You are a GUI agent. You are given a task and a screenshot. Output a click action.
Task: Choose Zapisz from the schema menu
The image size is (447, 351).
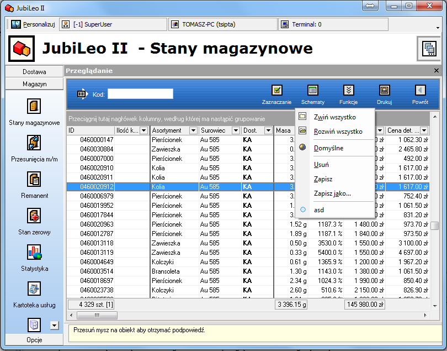tap(334, 179)
